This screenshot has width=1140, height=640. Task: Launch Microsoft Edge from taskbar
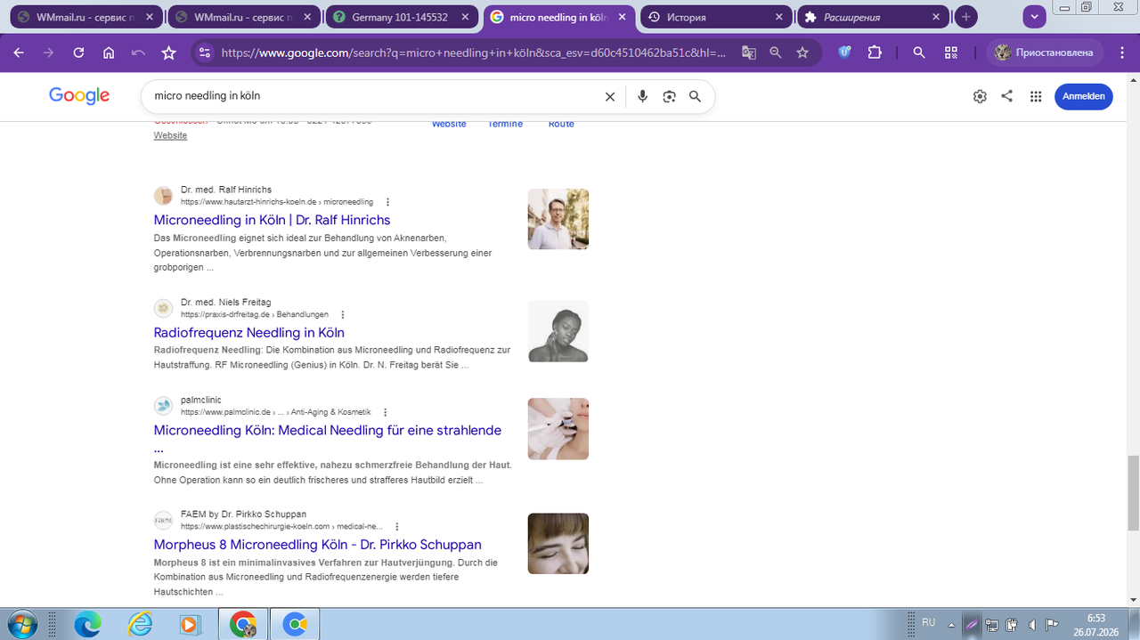click(x=87, y=625)
